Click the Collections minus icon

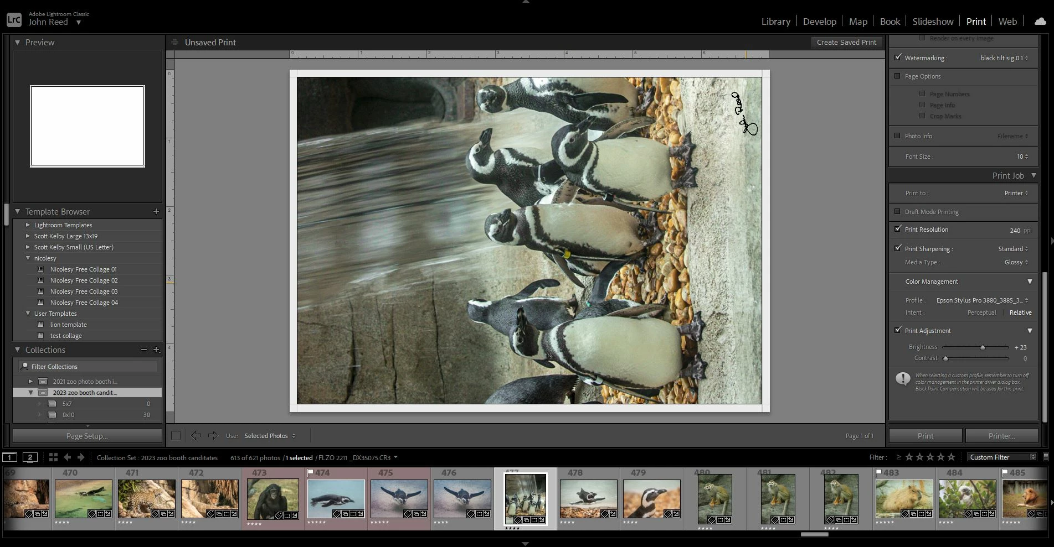click(144, 350)
